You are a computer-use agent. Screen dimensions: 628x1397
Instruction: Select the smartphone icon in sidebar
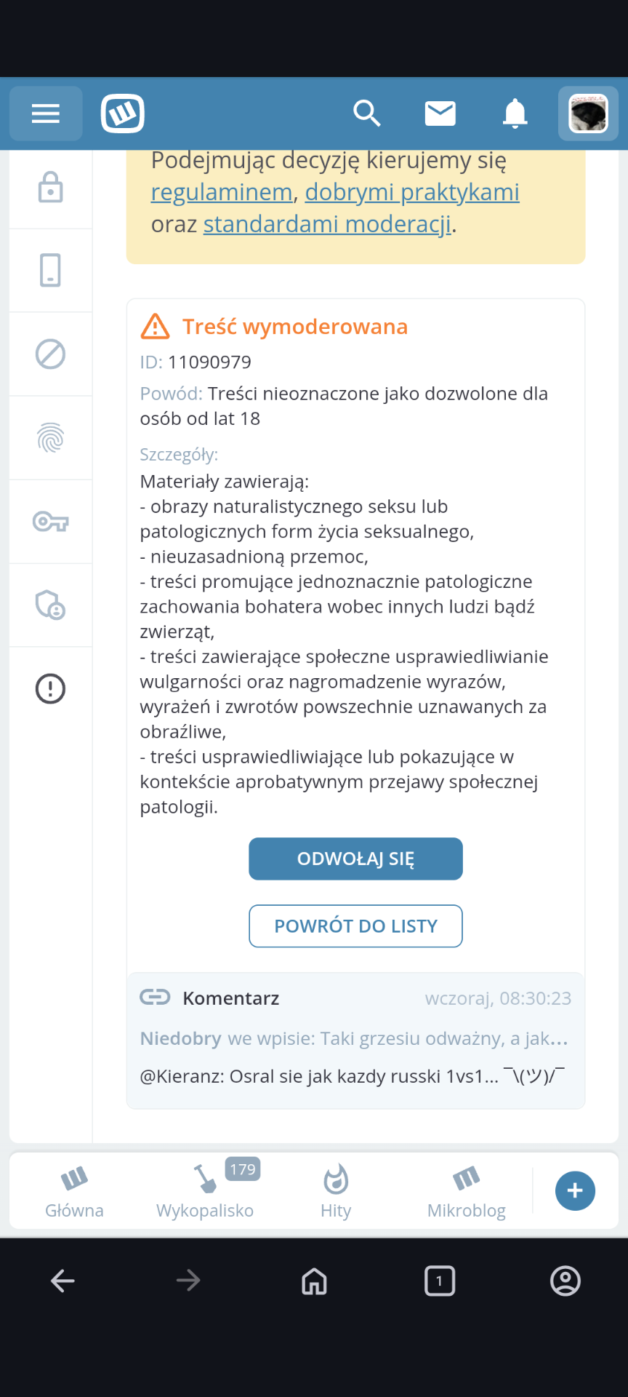tap(51, 271)
